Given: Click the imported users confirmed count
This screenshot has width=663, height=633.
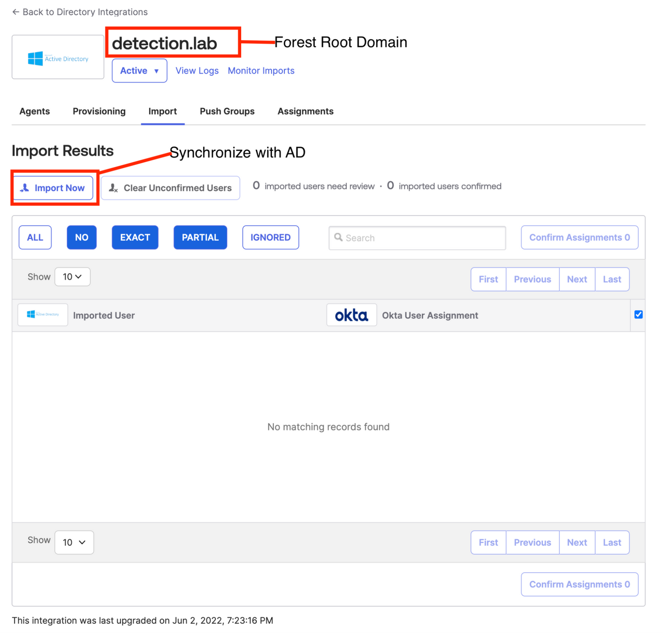Looking at the screenshot, I should pos(444,186).
